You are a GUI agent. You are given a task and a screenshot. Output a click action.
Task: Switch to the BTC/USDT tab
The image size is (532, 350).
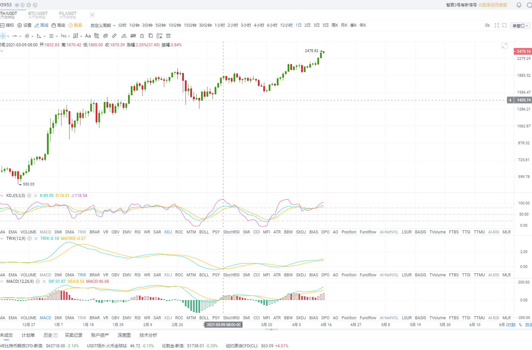click(x=38, y=15)
